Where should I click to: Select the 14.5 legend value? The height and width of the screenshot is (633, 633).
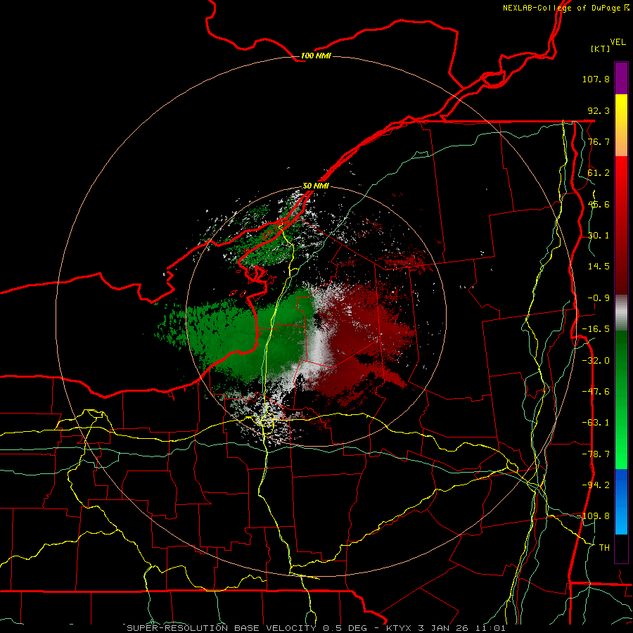coord(599,267)
